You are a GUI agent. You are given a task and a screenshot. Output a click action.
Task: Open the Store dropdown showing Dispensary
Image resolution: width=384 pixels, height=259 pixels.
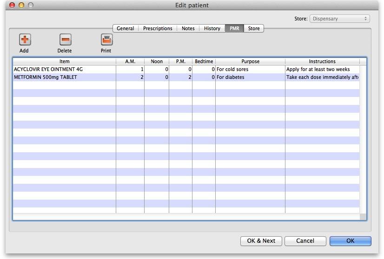[x=339, y=19]
